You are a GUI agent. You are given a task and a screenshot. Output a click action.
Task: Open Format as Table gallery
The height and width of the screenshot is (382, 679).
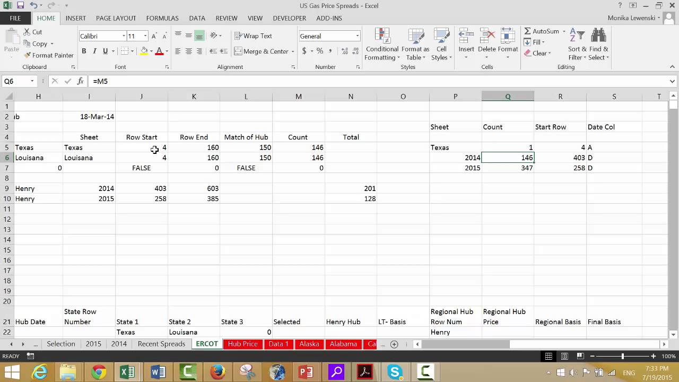point(415,44)
